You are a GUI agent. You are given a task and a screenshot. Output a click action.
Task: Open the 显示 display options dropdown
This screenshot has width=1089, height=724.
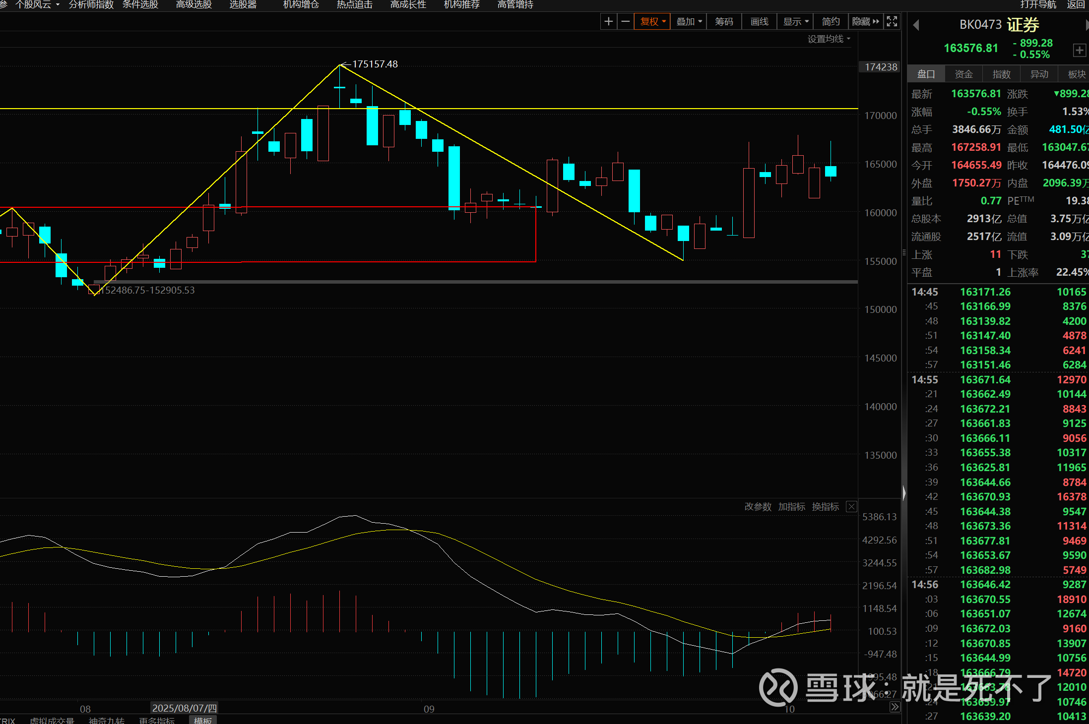[x=795, y=21]
